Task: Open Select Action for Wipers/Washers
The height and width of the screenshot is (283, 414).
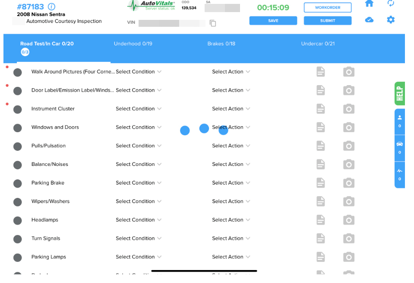Action: click(x=231, y=201)
